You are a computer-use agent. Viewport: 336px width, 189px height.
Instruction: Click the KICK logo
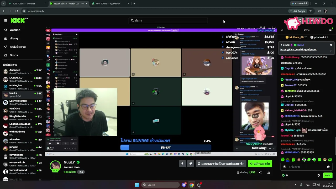19,20
